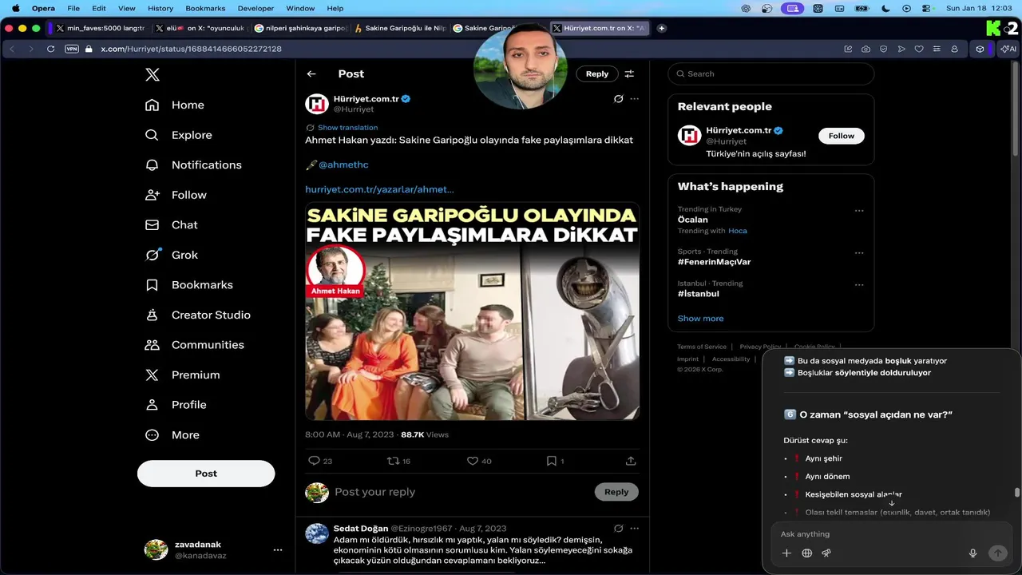Viewport: 1022px width, 575px height.
Task: Click plus attach icon in chat panel
Action: (786, 553)
